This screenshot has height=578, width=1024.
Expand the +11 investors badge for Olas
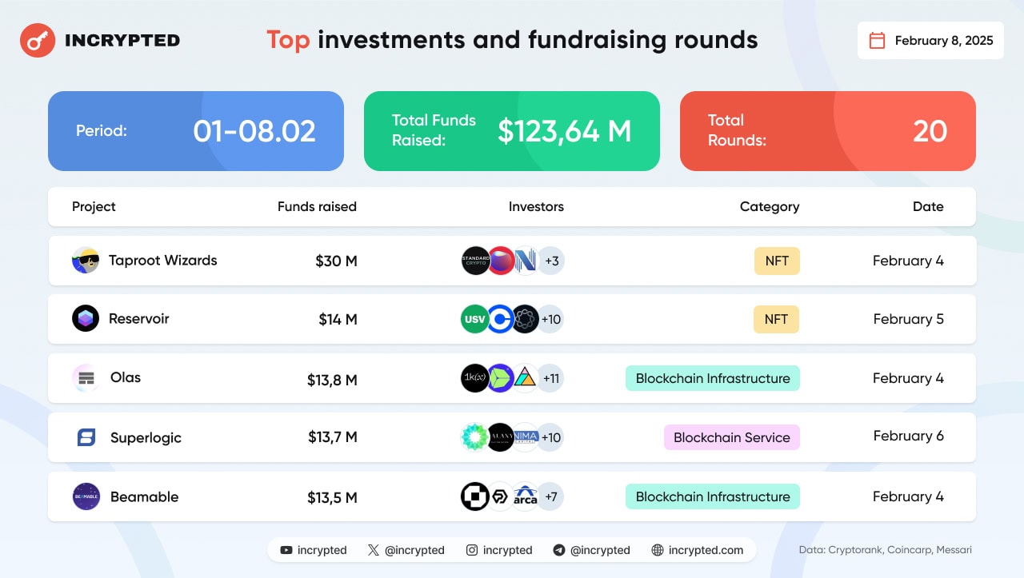click(x=551, y=378)
